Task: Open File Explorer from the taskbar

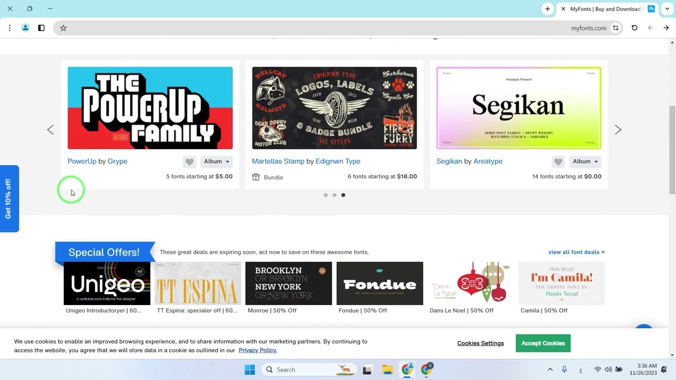Action: [387, 370]
